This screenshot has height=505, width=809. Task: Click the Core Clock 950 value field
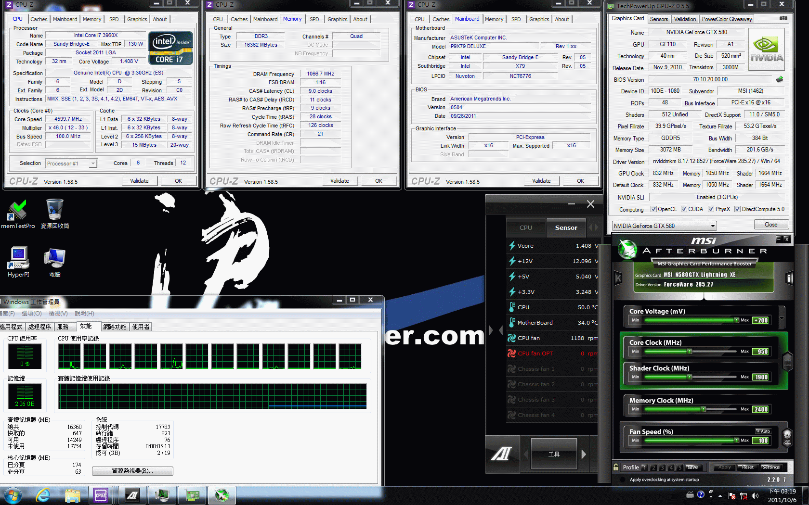[x=761, y=352]
